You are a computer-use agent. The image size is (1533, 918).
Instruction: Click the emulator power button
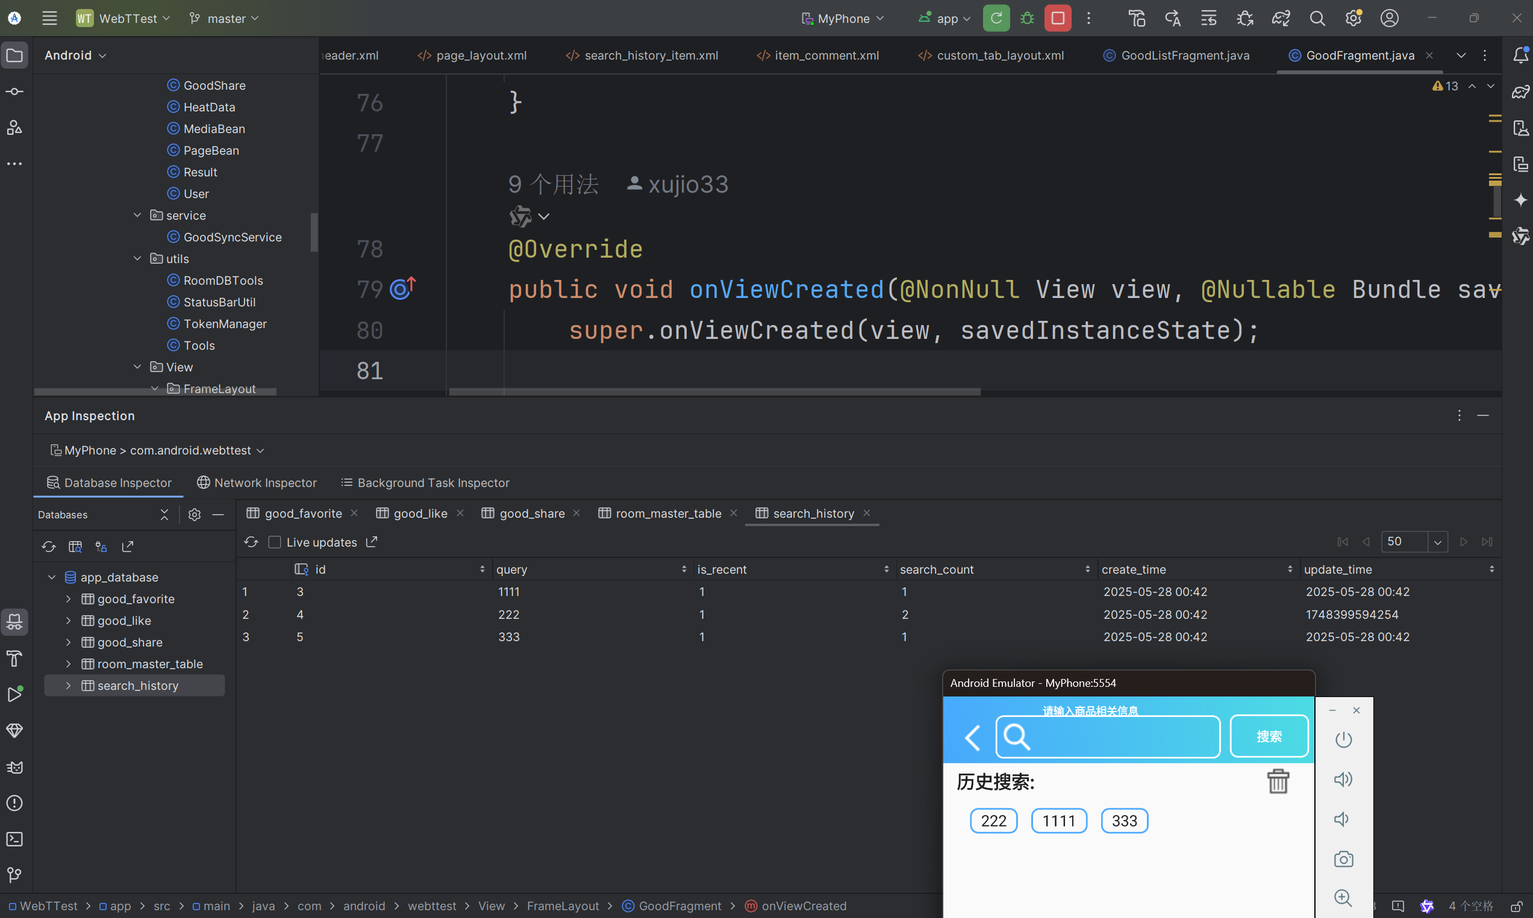click(x=1343, y=739)
